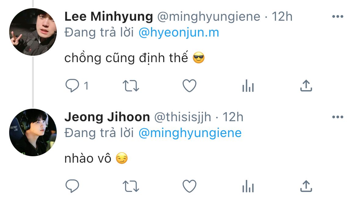
Task: View analytics for Lee Minhyung's tweet
Action: [248, 87]
